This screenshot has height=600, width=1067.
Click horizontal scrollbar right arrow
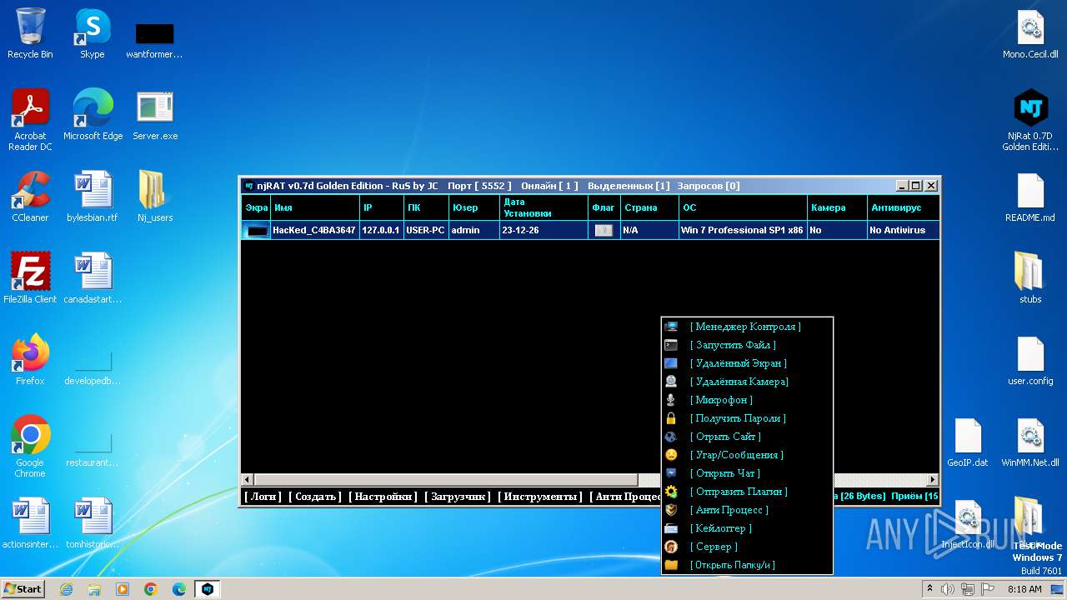(x=933, y=480)
